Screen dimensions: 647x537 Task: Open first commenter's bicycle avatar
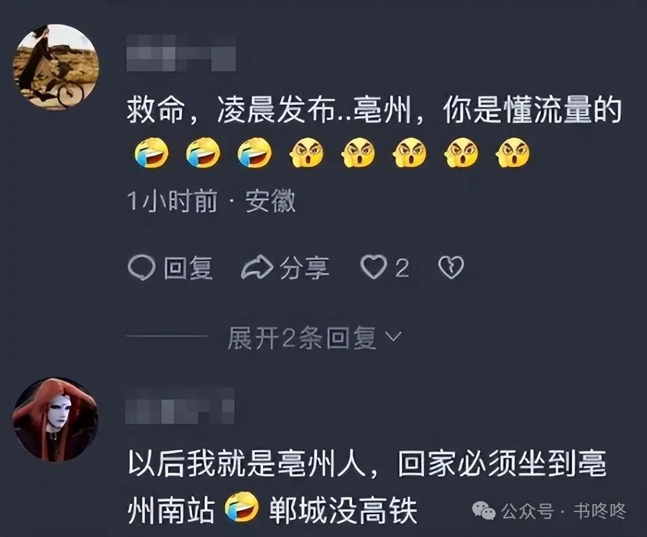click(x=56, y=67)
